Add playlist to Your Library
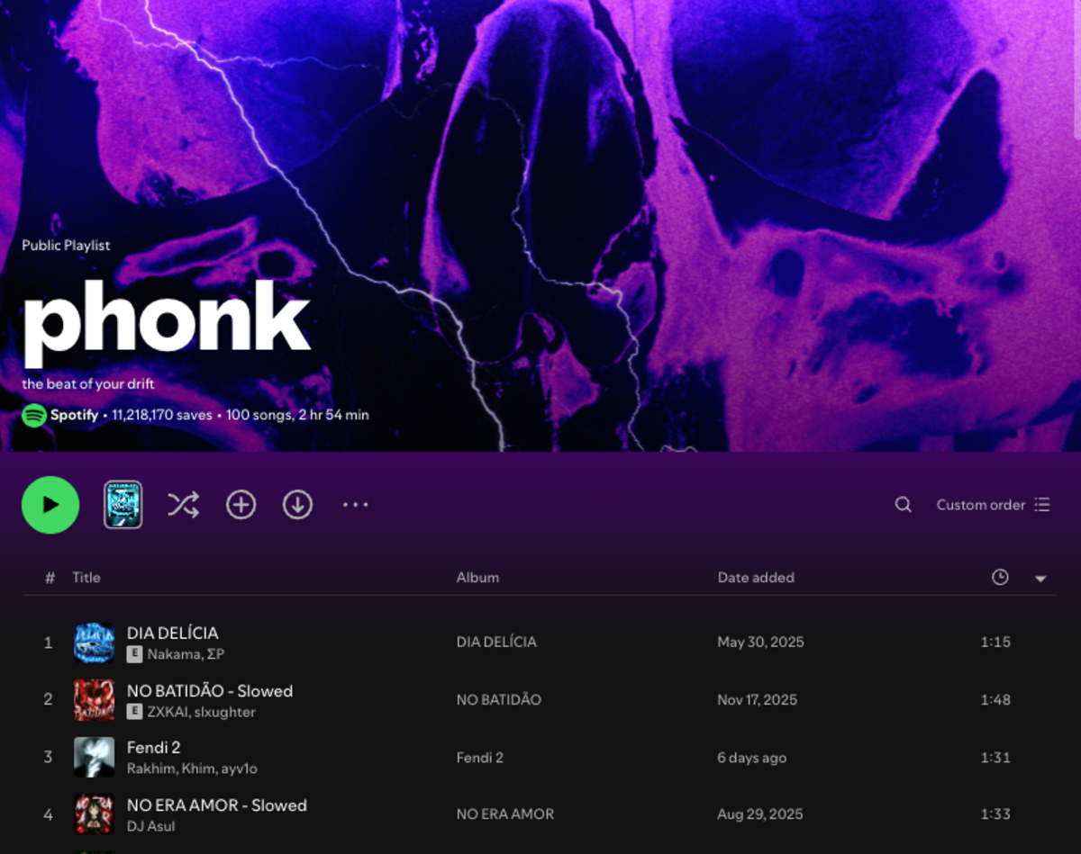 pyautogui.click(x=241, y=505)
